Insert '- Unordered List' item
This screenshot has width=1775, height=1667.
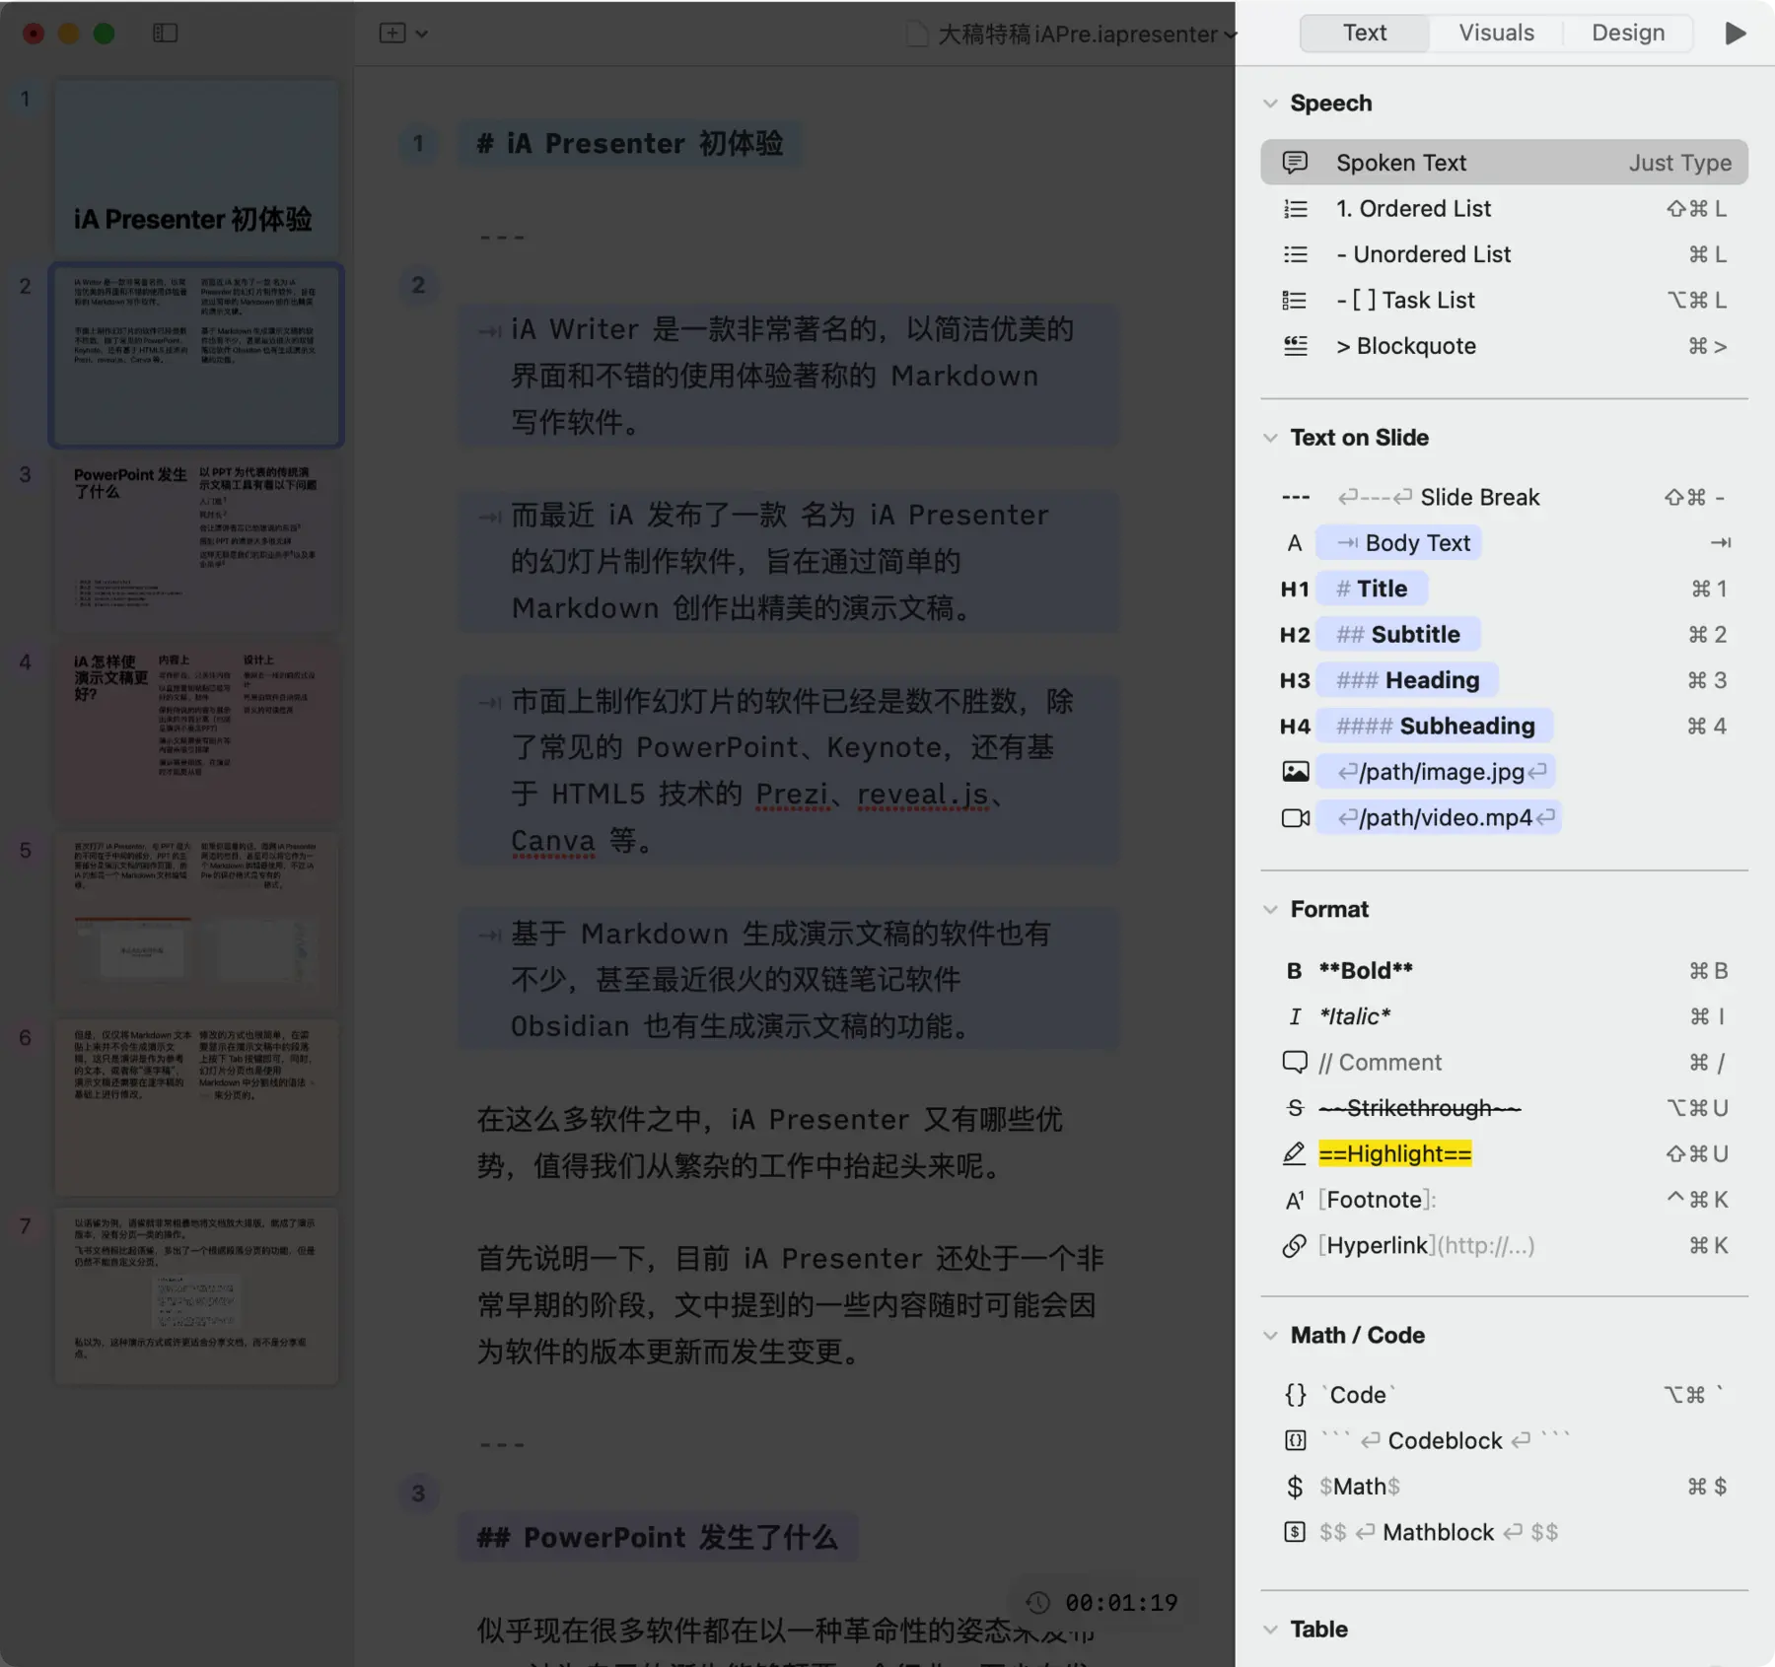coord(1504,254)
